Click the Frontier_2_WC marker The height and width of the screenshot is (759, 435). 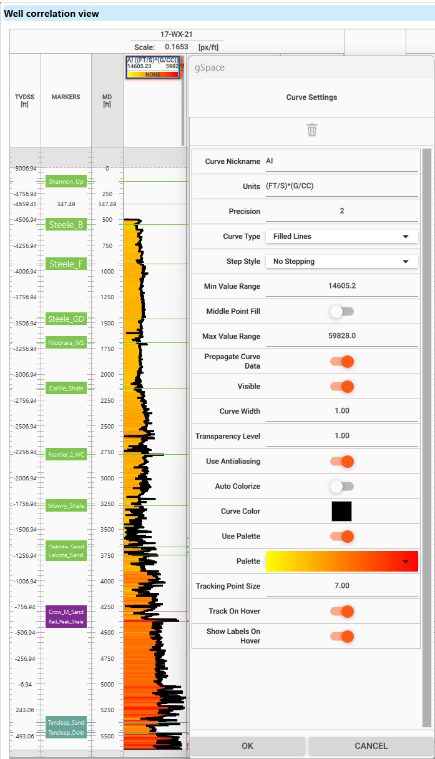pos(66,455)
